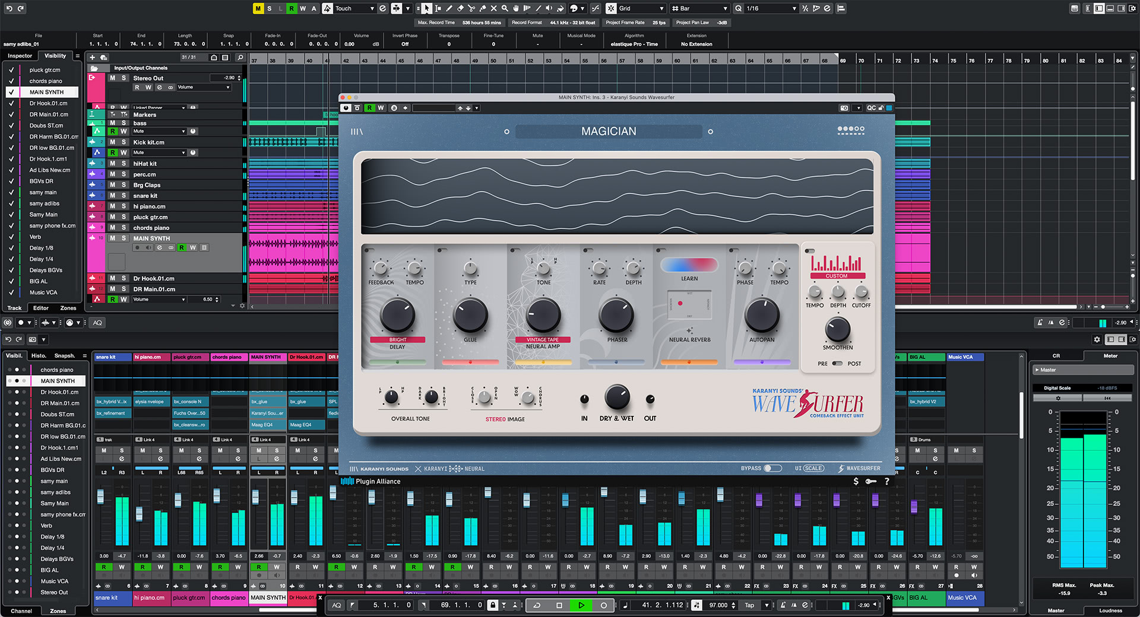
Task: Mute the Stereo Out track
Action: pyautogui.click(x=112, y=78)
